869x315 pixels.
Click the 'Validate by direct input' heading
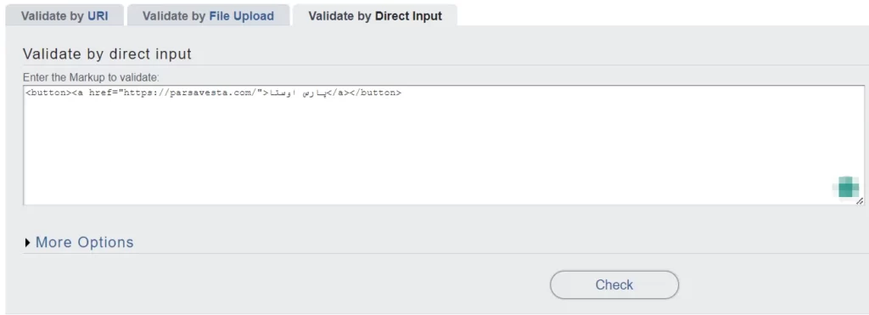point(107,53)
